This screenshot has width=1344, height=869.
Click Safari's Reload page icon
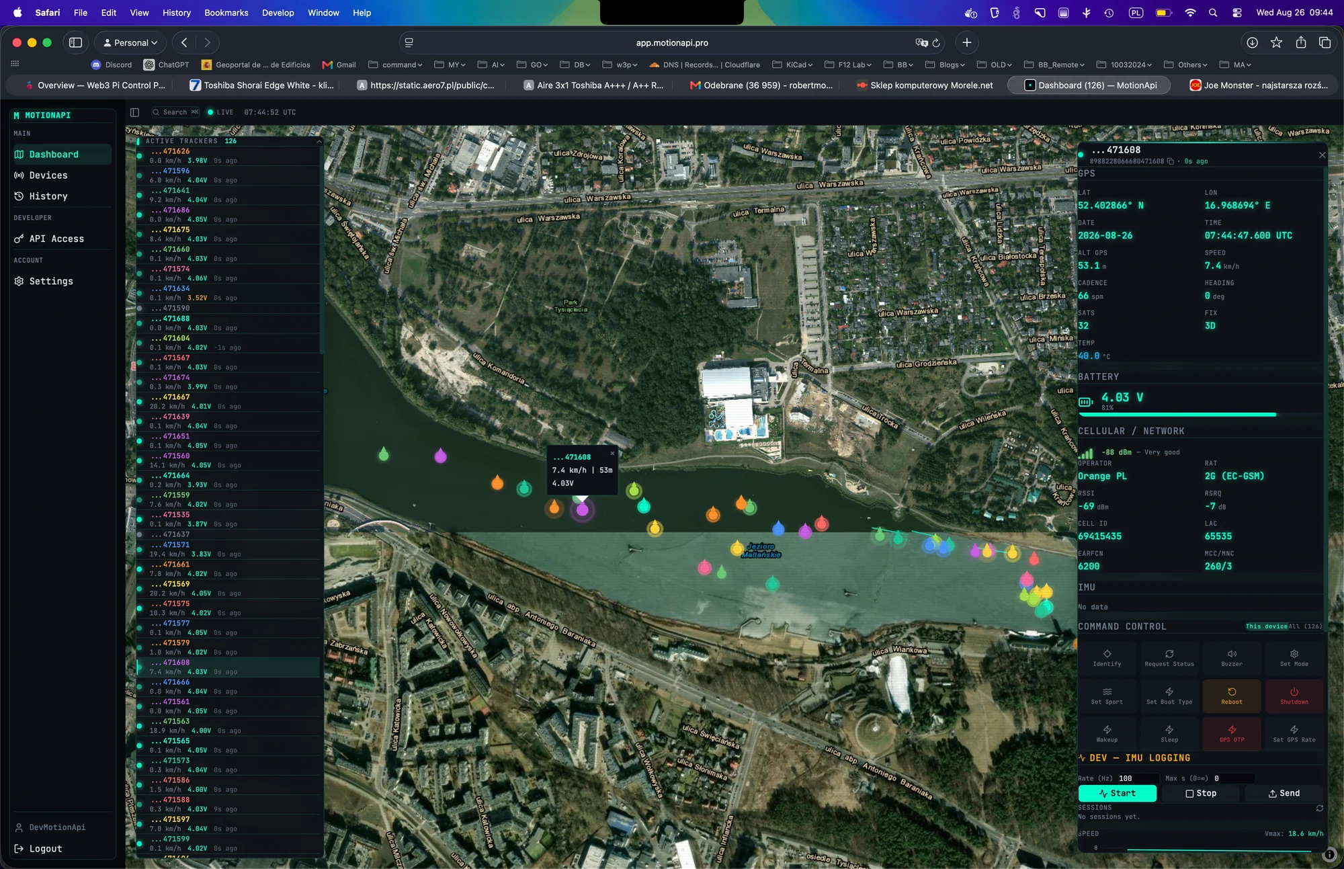click(935, 42)
